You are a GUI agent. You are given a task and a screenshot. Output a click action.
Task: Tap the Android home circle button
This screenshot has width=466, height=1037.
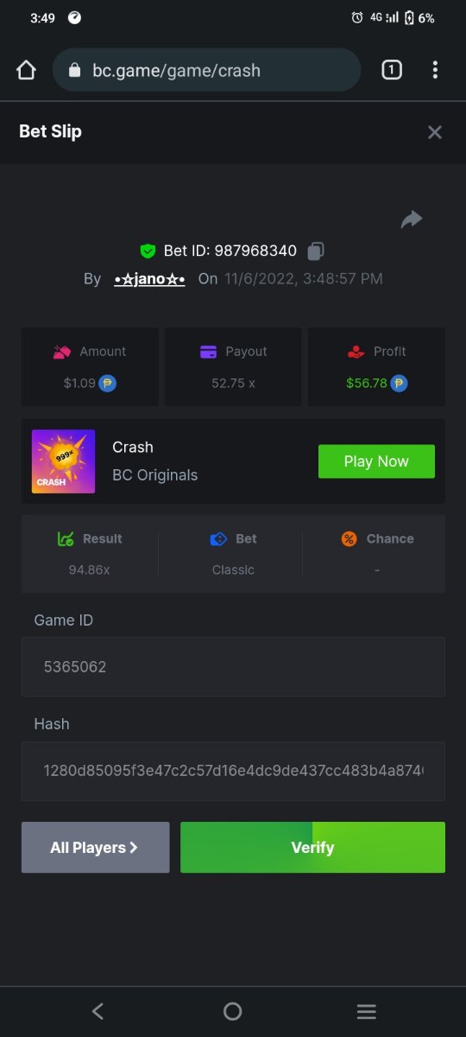point(232,1011)
